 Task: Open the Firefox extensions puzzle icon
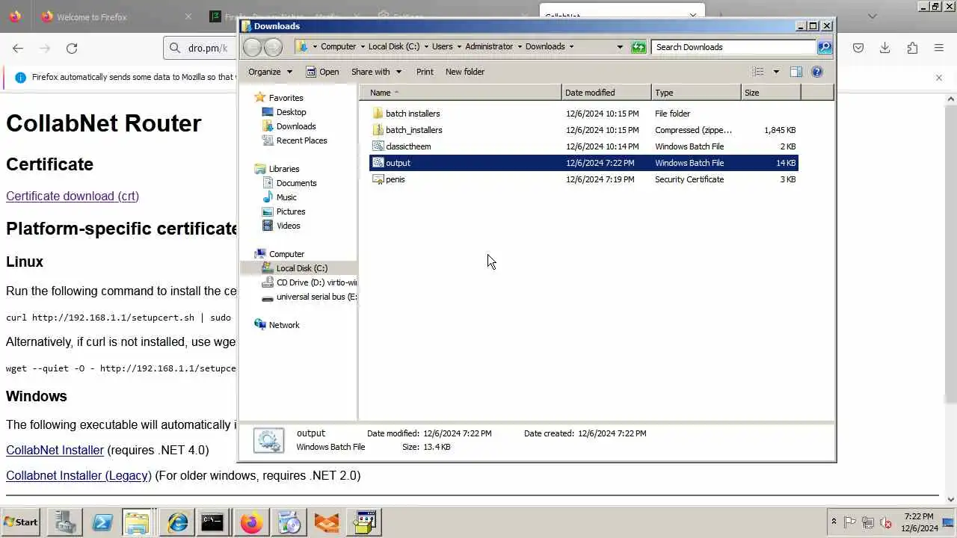[x=912, y=48]
